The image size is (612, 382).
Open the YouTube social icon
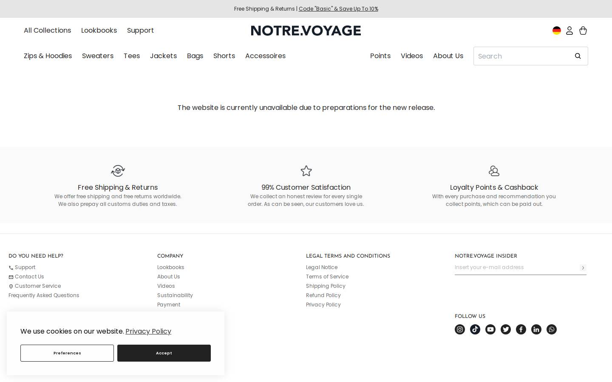[490, 329]
